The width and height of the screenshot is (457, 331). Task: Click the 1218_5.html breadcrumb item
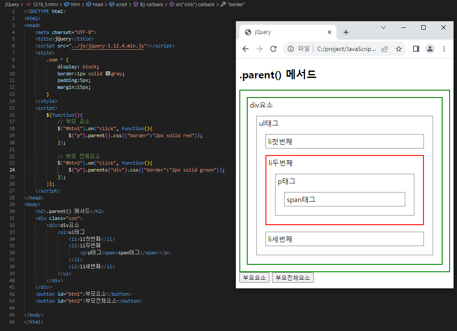(x=42, y=4)
